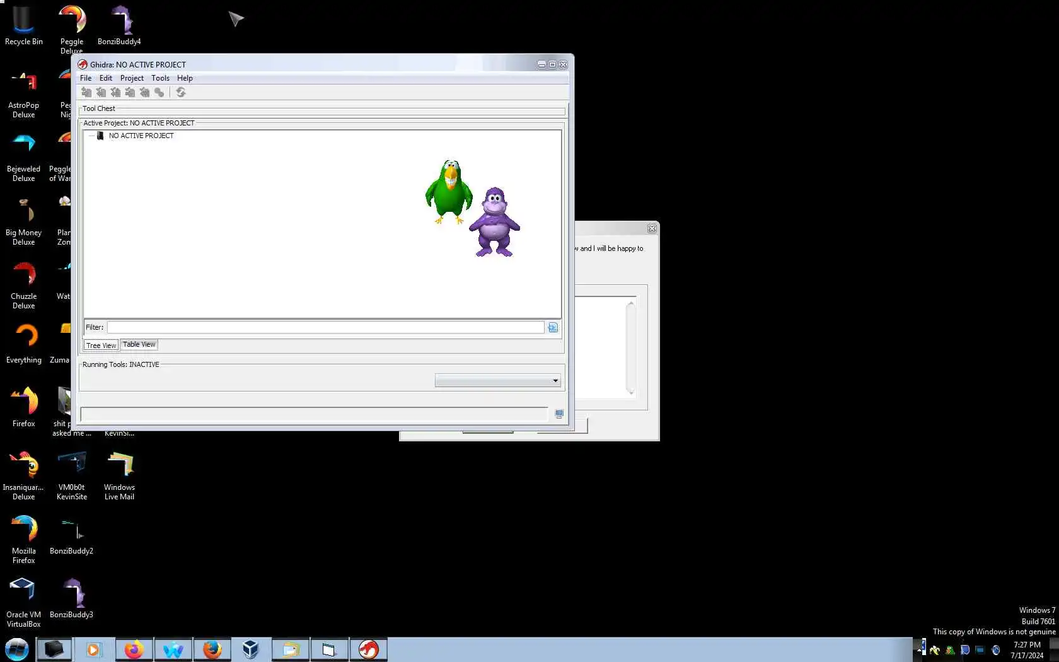Screen dimensions: 1059x662
Task: Open the media player icon in taskbar
Action: (x=93, y=649)
